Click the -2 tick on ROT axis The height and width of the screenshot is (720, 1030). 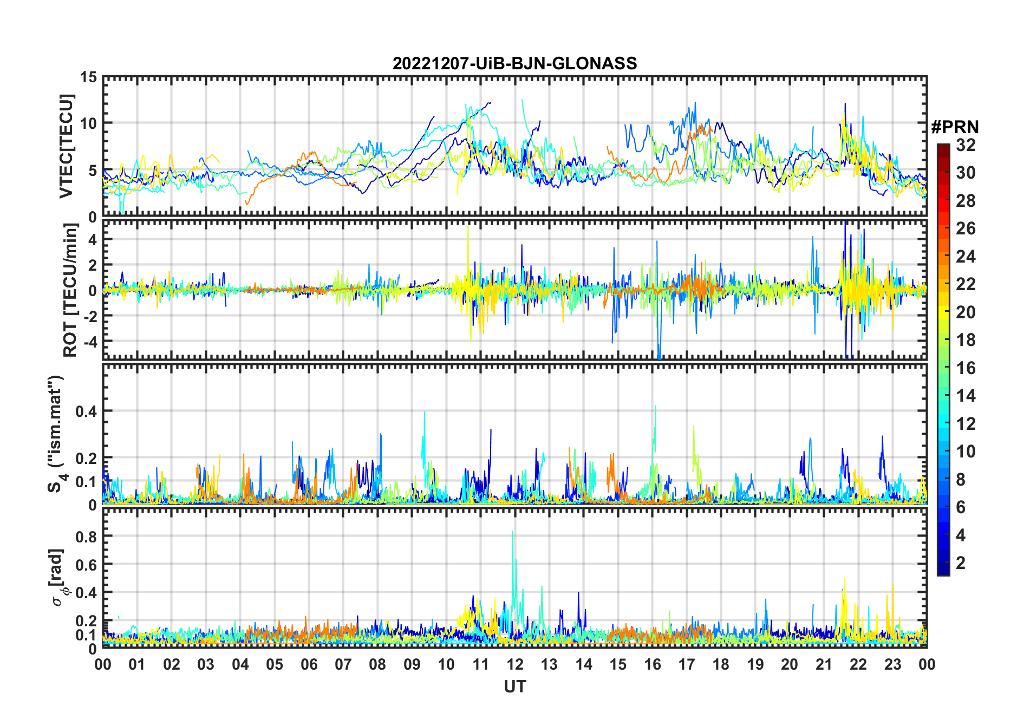[x=90, y=316]
